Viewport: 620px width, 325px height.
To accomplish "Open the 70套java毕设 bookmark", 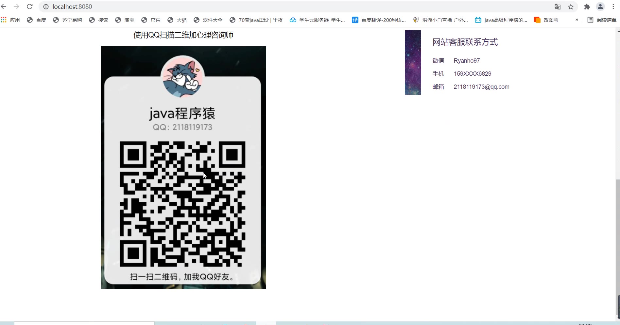I will pyautogui.click(x=256, y=20).
